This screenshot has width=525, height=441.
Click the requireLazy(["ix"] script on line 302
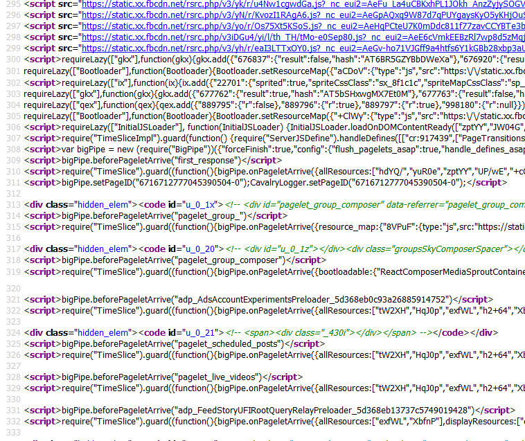tap(274, 83)
